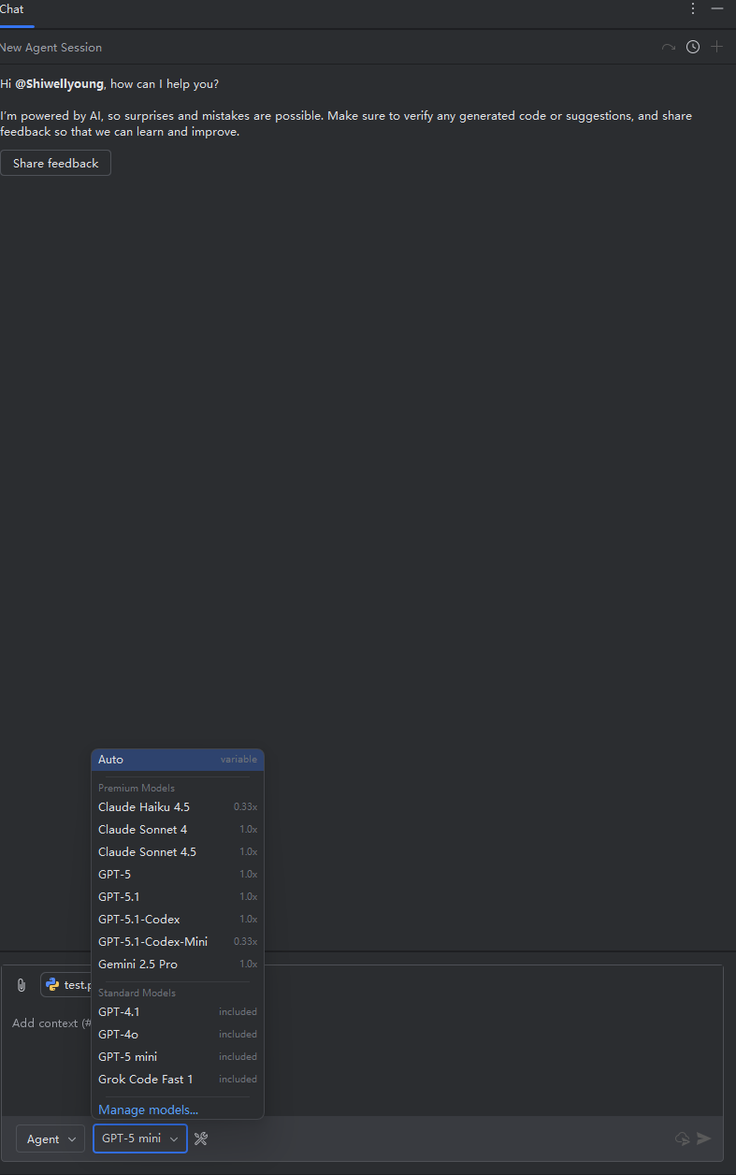Focus the Add context input field
The height and width of the screenshot is (1175, 736).
click(361, 1023)
